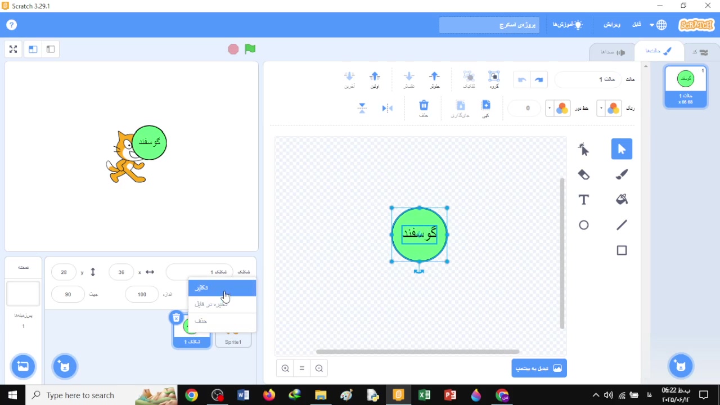Click the direction field showing 90
This screenshot has width=720, height=405.
[68, 294]
